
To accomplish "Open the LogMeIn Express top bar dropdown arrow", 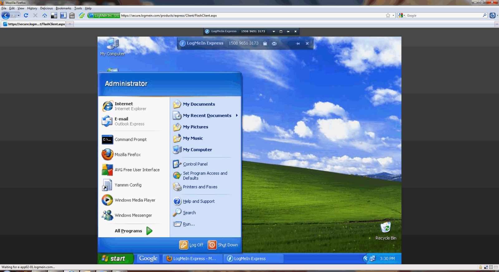I will click(274, 31).
